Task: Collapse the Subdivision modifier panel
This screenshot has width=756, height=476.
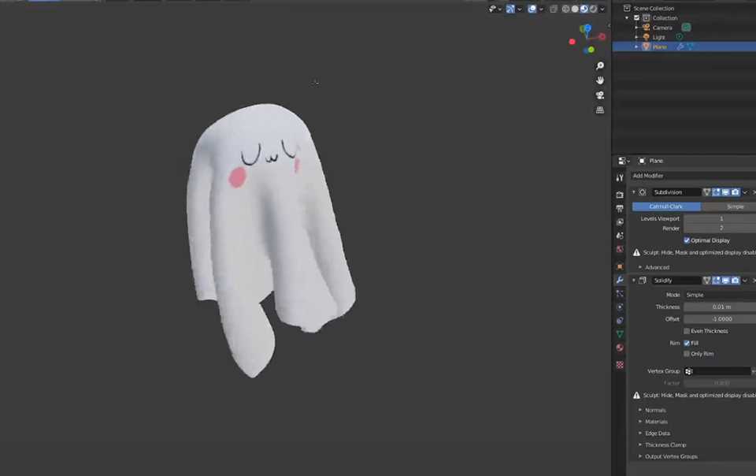Action: (634, 192)
